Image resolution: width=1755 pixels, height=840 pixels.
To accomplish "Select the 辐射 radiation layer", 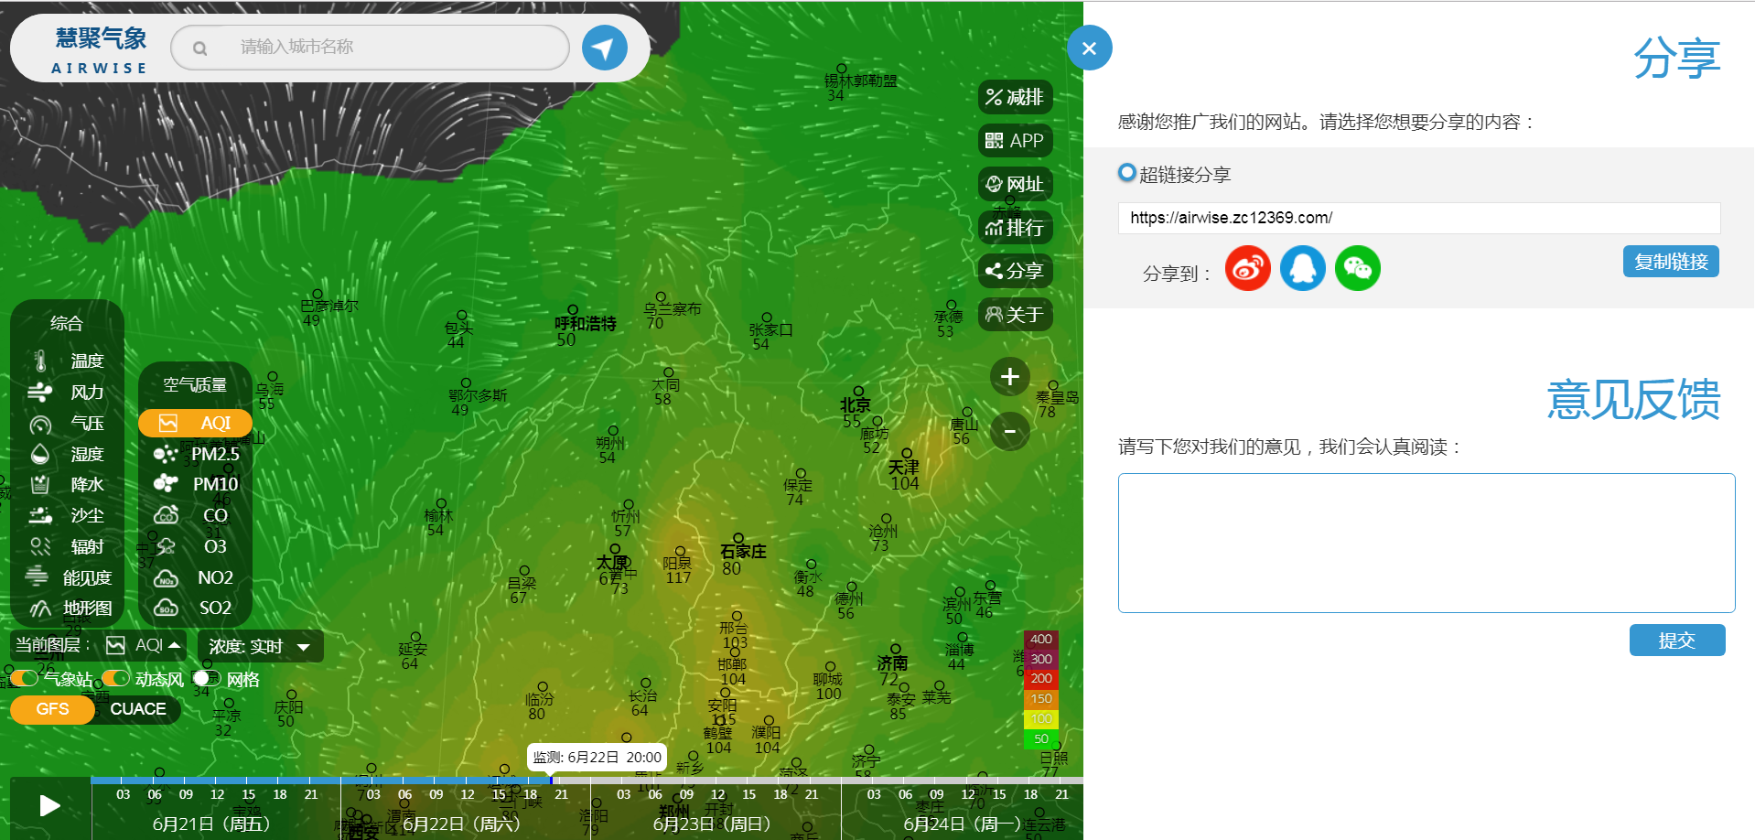I will point(68,546).
